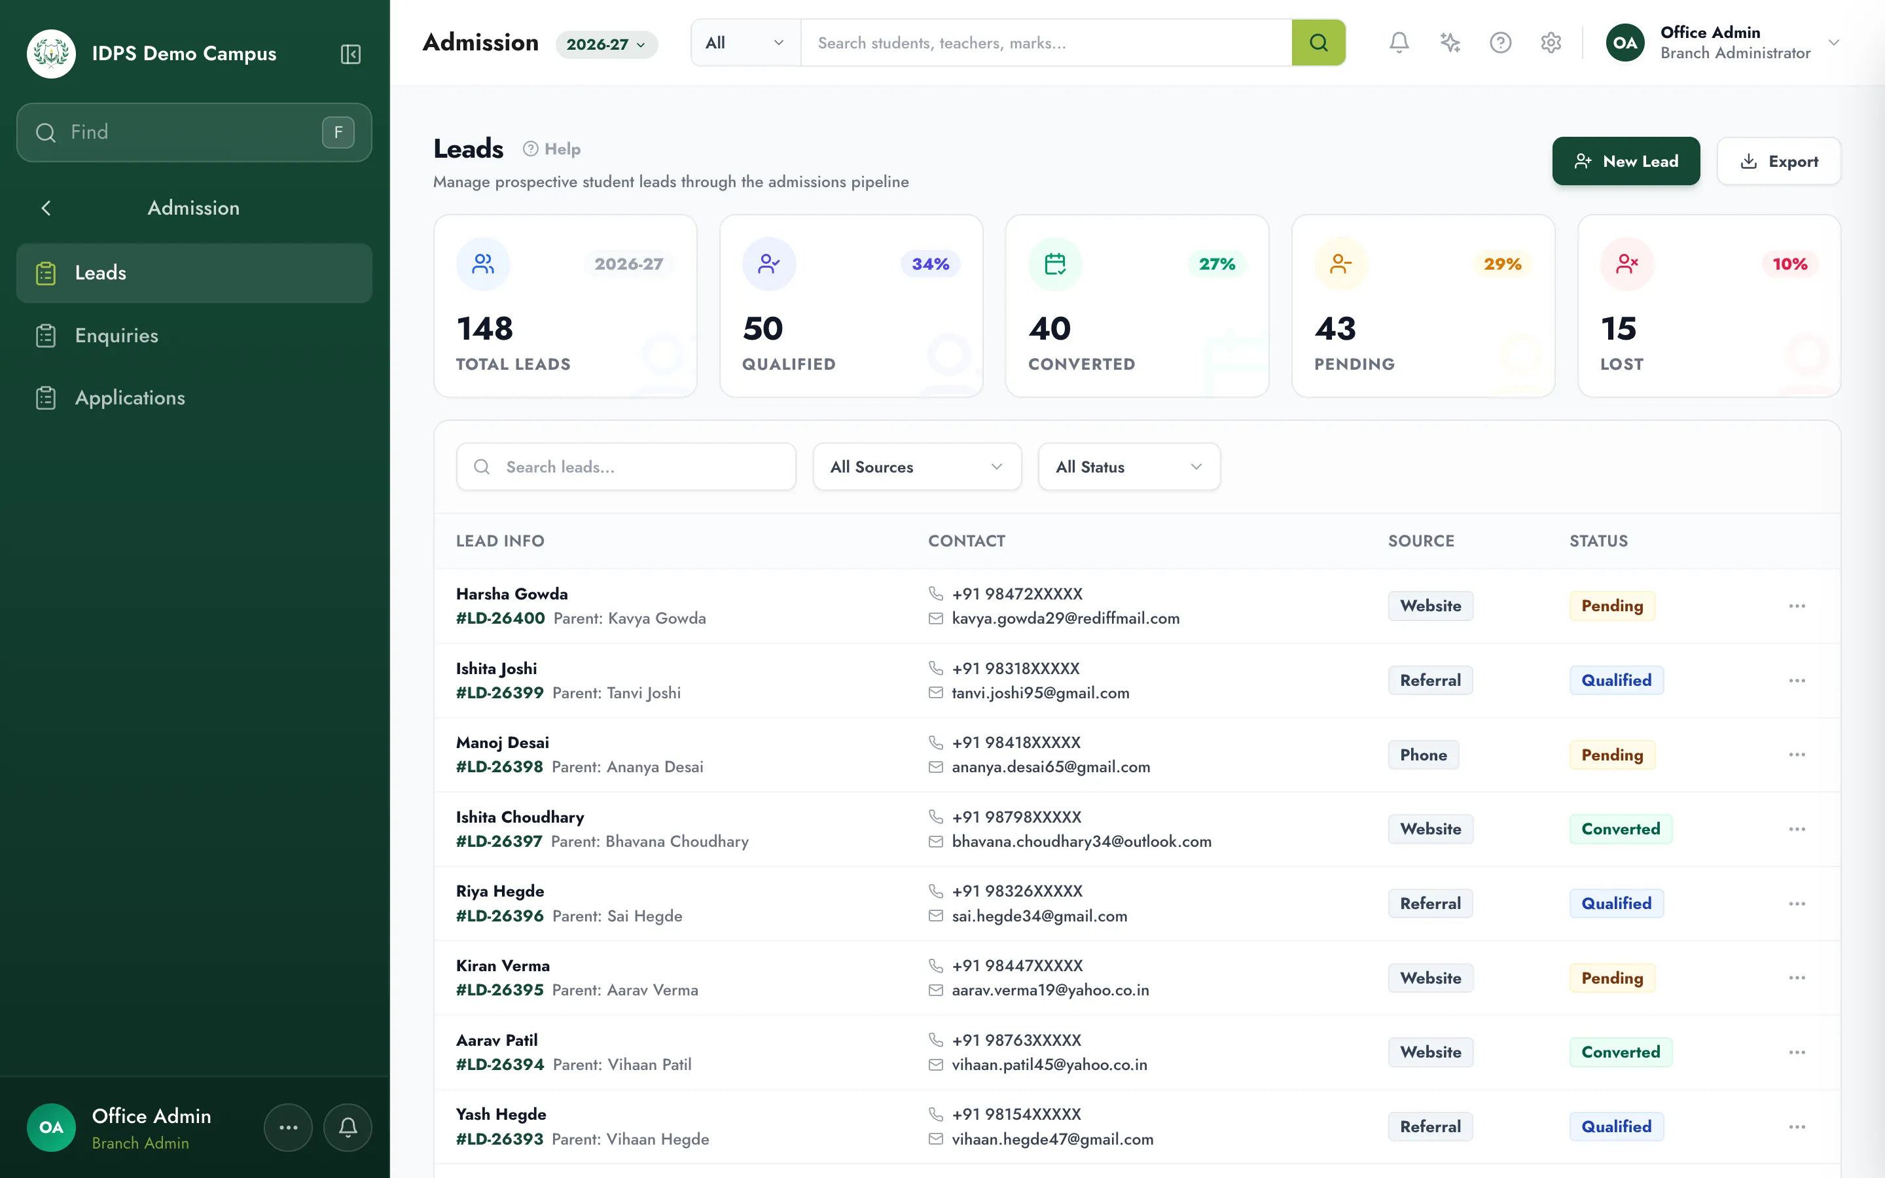1885x1178 pixels.
Task: Open the All search scope dropdown
Action: click(745, 43)
